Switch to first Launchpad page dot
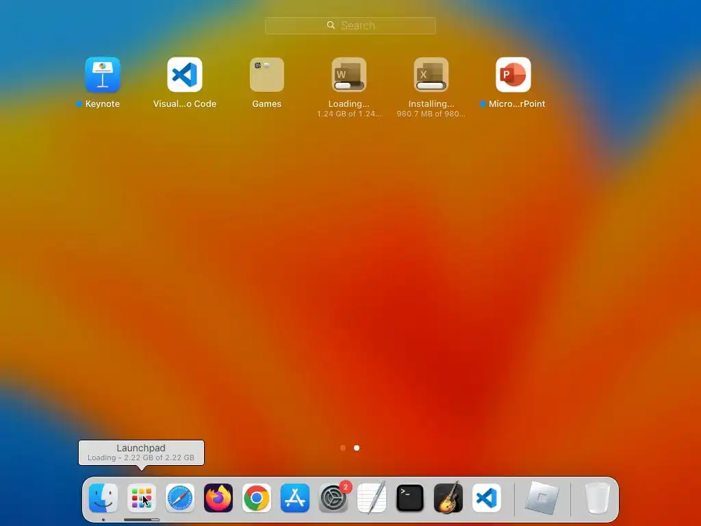This screenshot has width=701, height=526. (x=343, y=448)
